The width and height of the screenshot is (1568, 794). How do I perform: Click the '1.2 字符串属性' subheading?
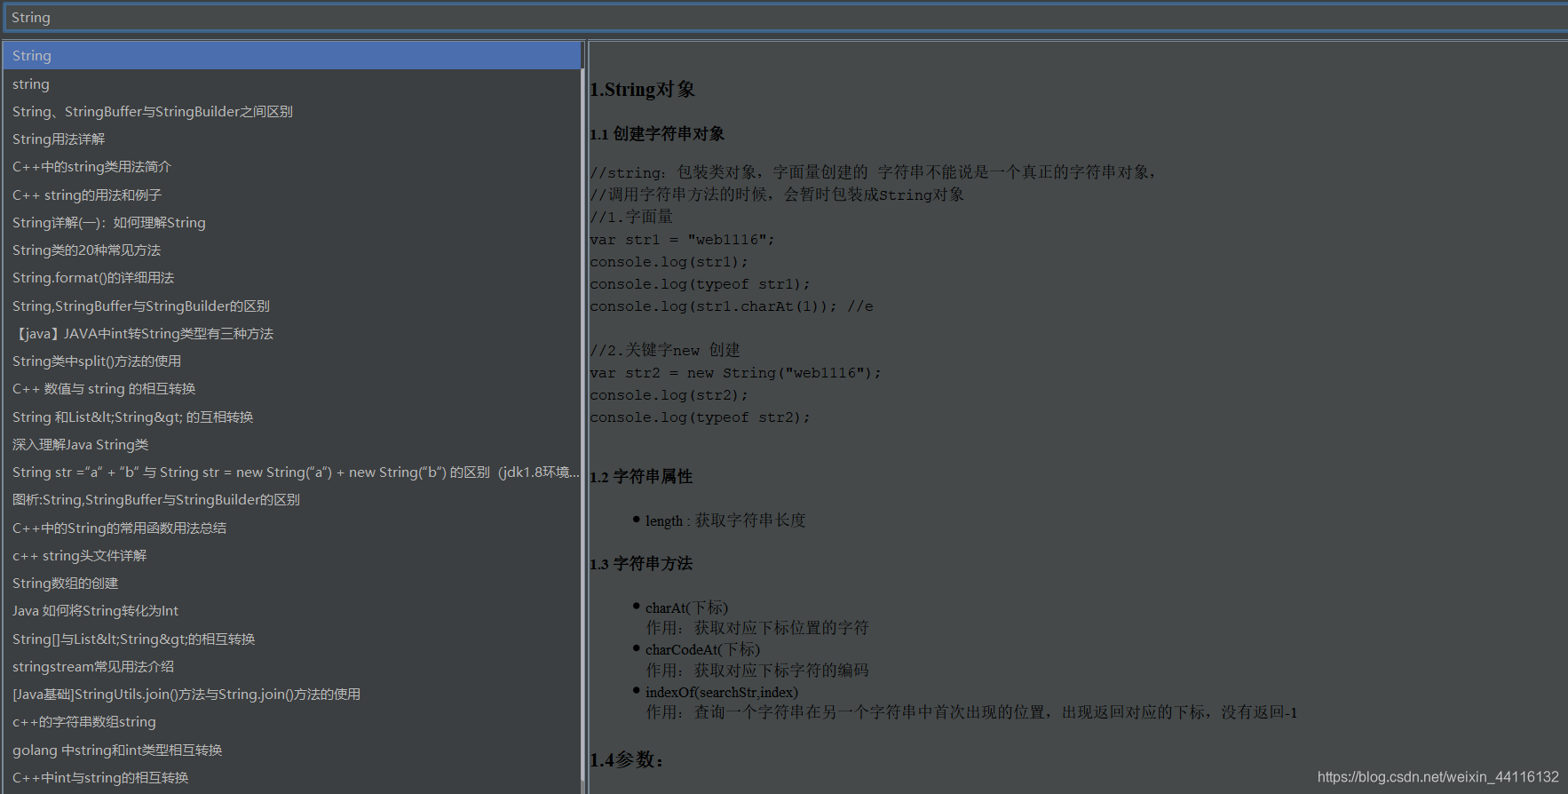tap(641, 477)
